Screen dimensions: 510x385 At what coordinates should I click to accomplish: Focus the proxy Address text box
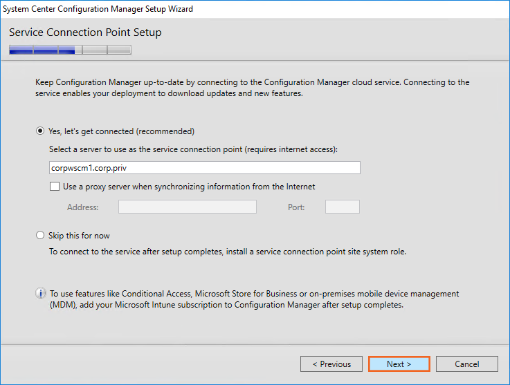187,207
